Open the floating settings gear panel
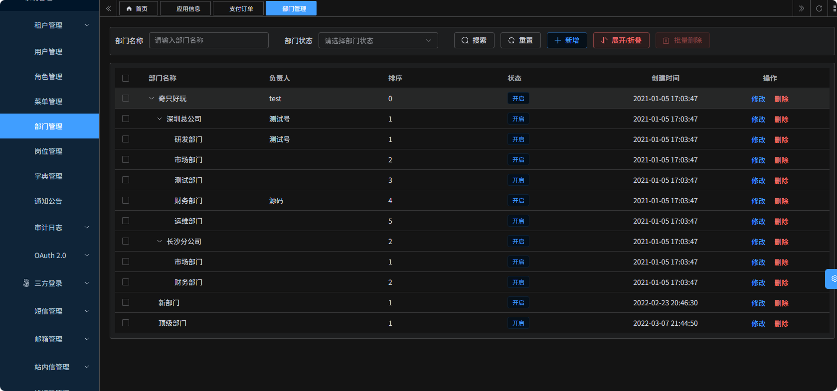The width and height of the screenshot is (837, 391). [833, 279]
